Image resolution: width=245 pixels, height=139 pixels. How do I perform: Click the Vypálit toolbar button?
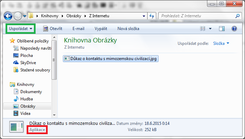tap(101, 29)
